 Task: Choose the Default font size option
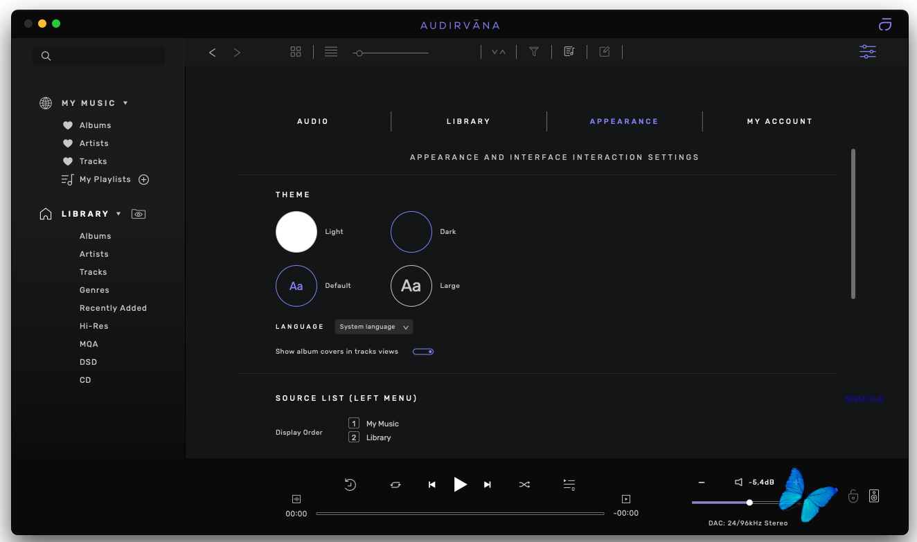[x=296, y=286]
